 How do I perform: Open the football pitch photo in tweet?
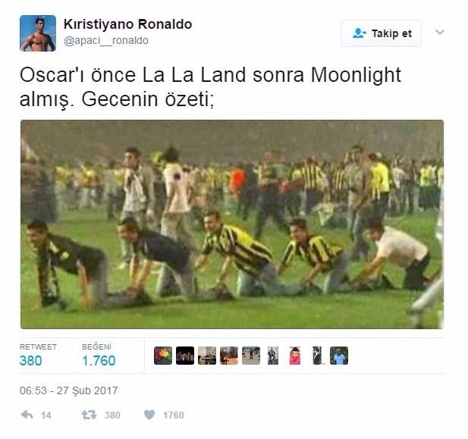232,224
